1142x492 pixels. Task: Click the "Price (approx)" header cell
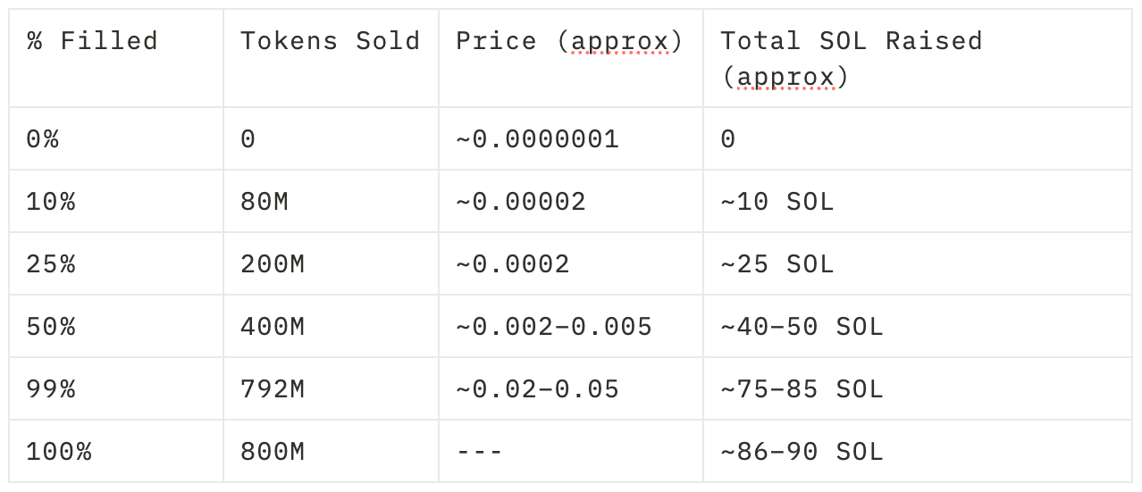point(569,41)
